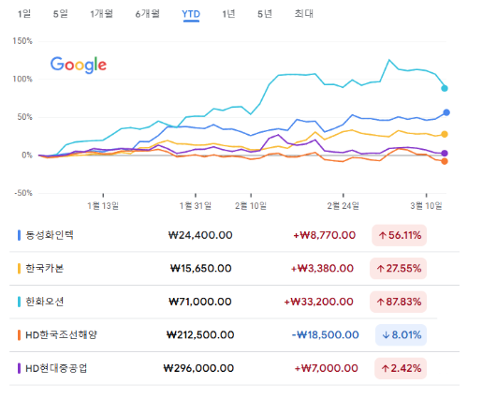Click the price ₩71,000.00
The image size is (482, 399).
click(200, 302)
